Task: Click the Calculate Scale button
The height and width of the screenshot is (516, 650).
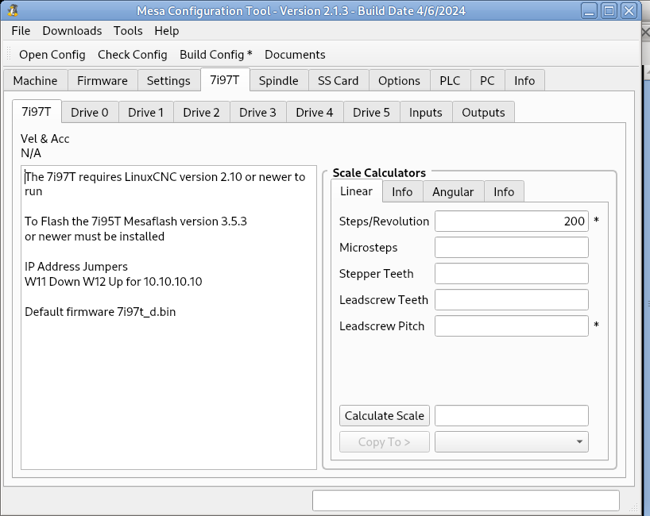Action: pos(385,416)
